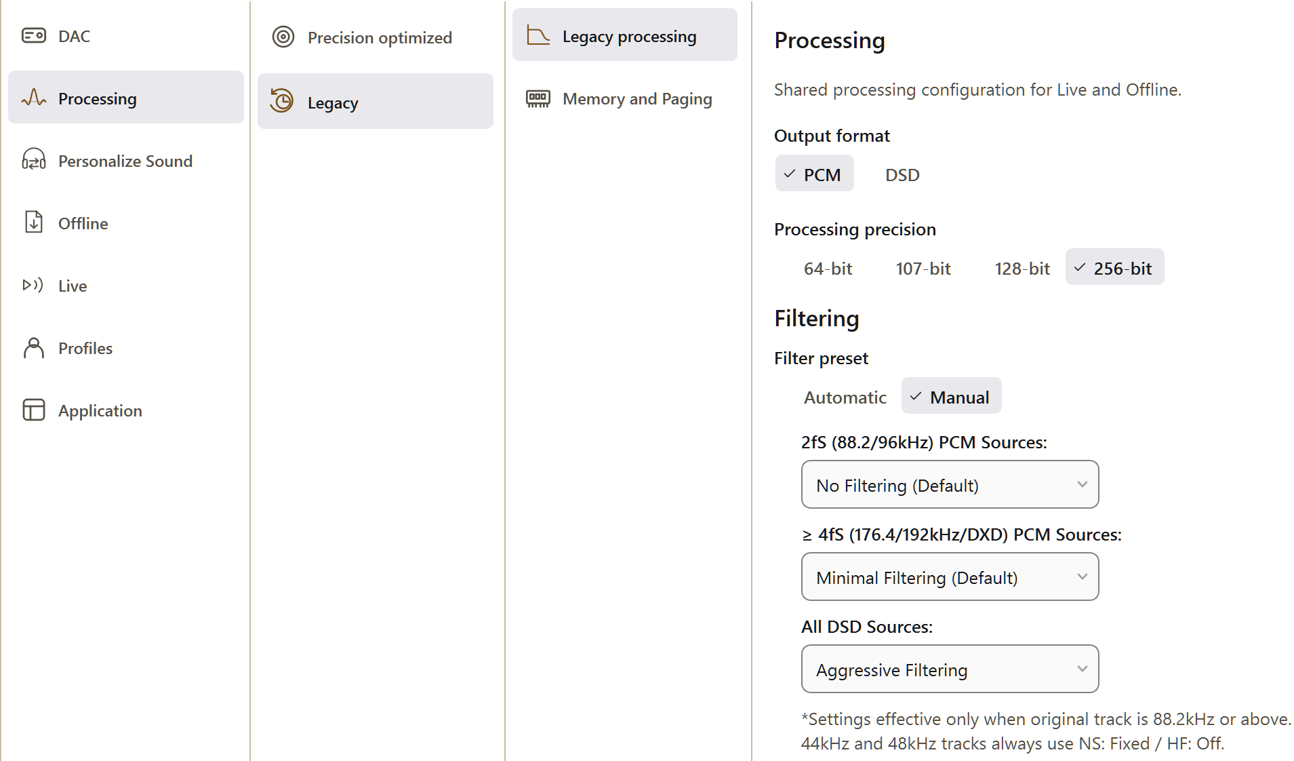The image size is (1294, 761).
Task: Click the Offline download file icon
Action: (x=34, y=222)
